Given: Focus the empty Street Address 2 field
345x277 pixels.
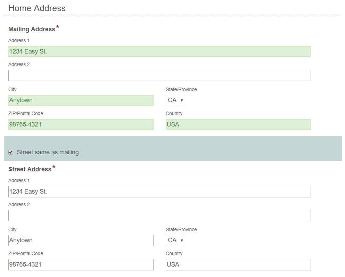Looking at the screenshot, I should [x=159, y=215].
